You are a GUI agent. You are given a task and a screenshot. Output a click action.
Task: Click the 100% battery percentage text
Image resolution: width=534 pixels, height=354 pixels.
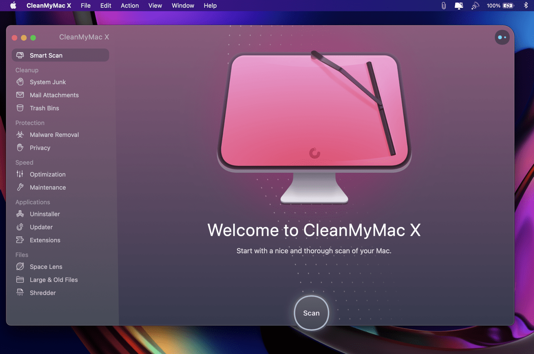493,5
